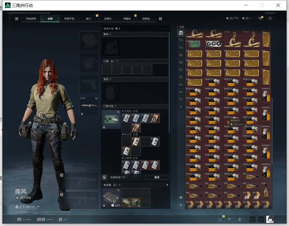Open warehouse sidebar settings gear
Screen dimensions: 289x226
coord(181,107)
